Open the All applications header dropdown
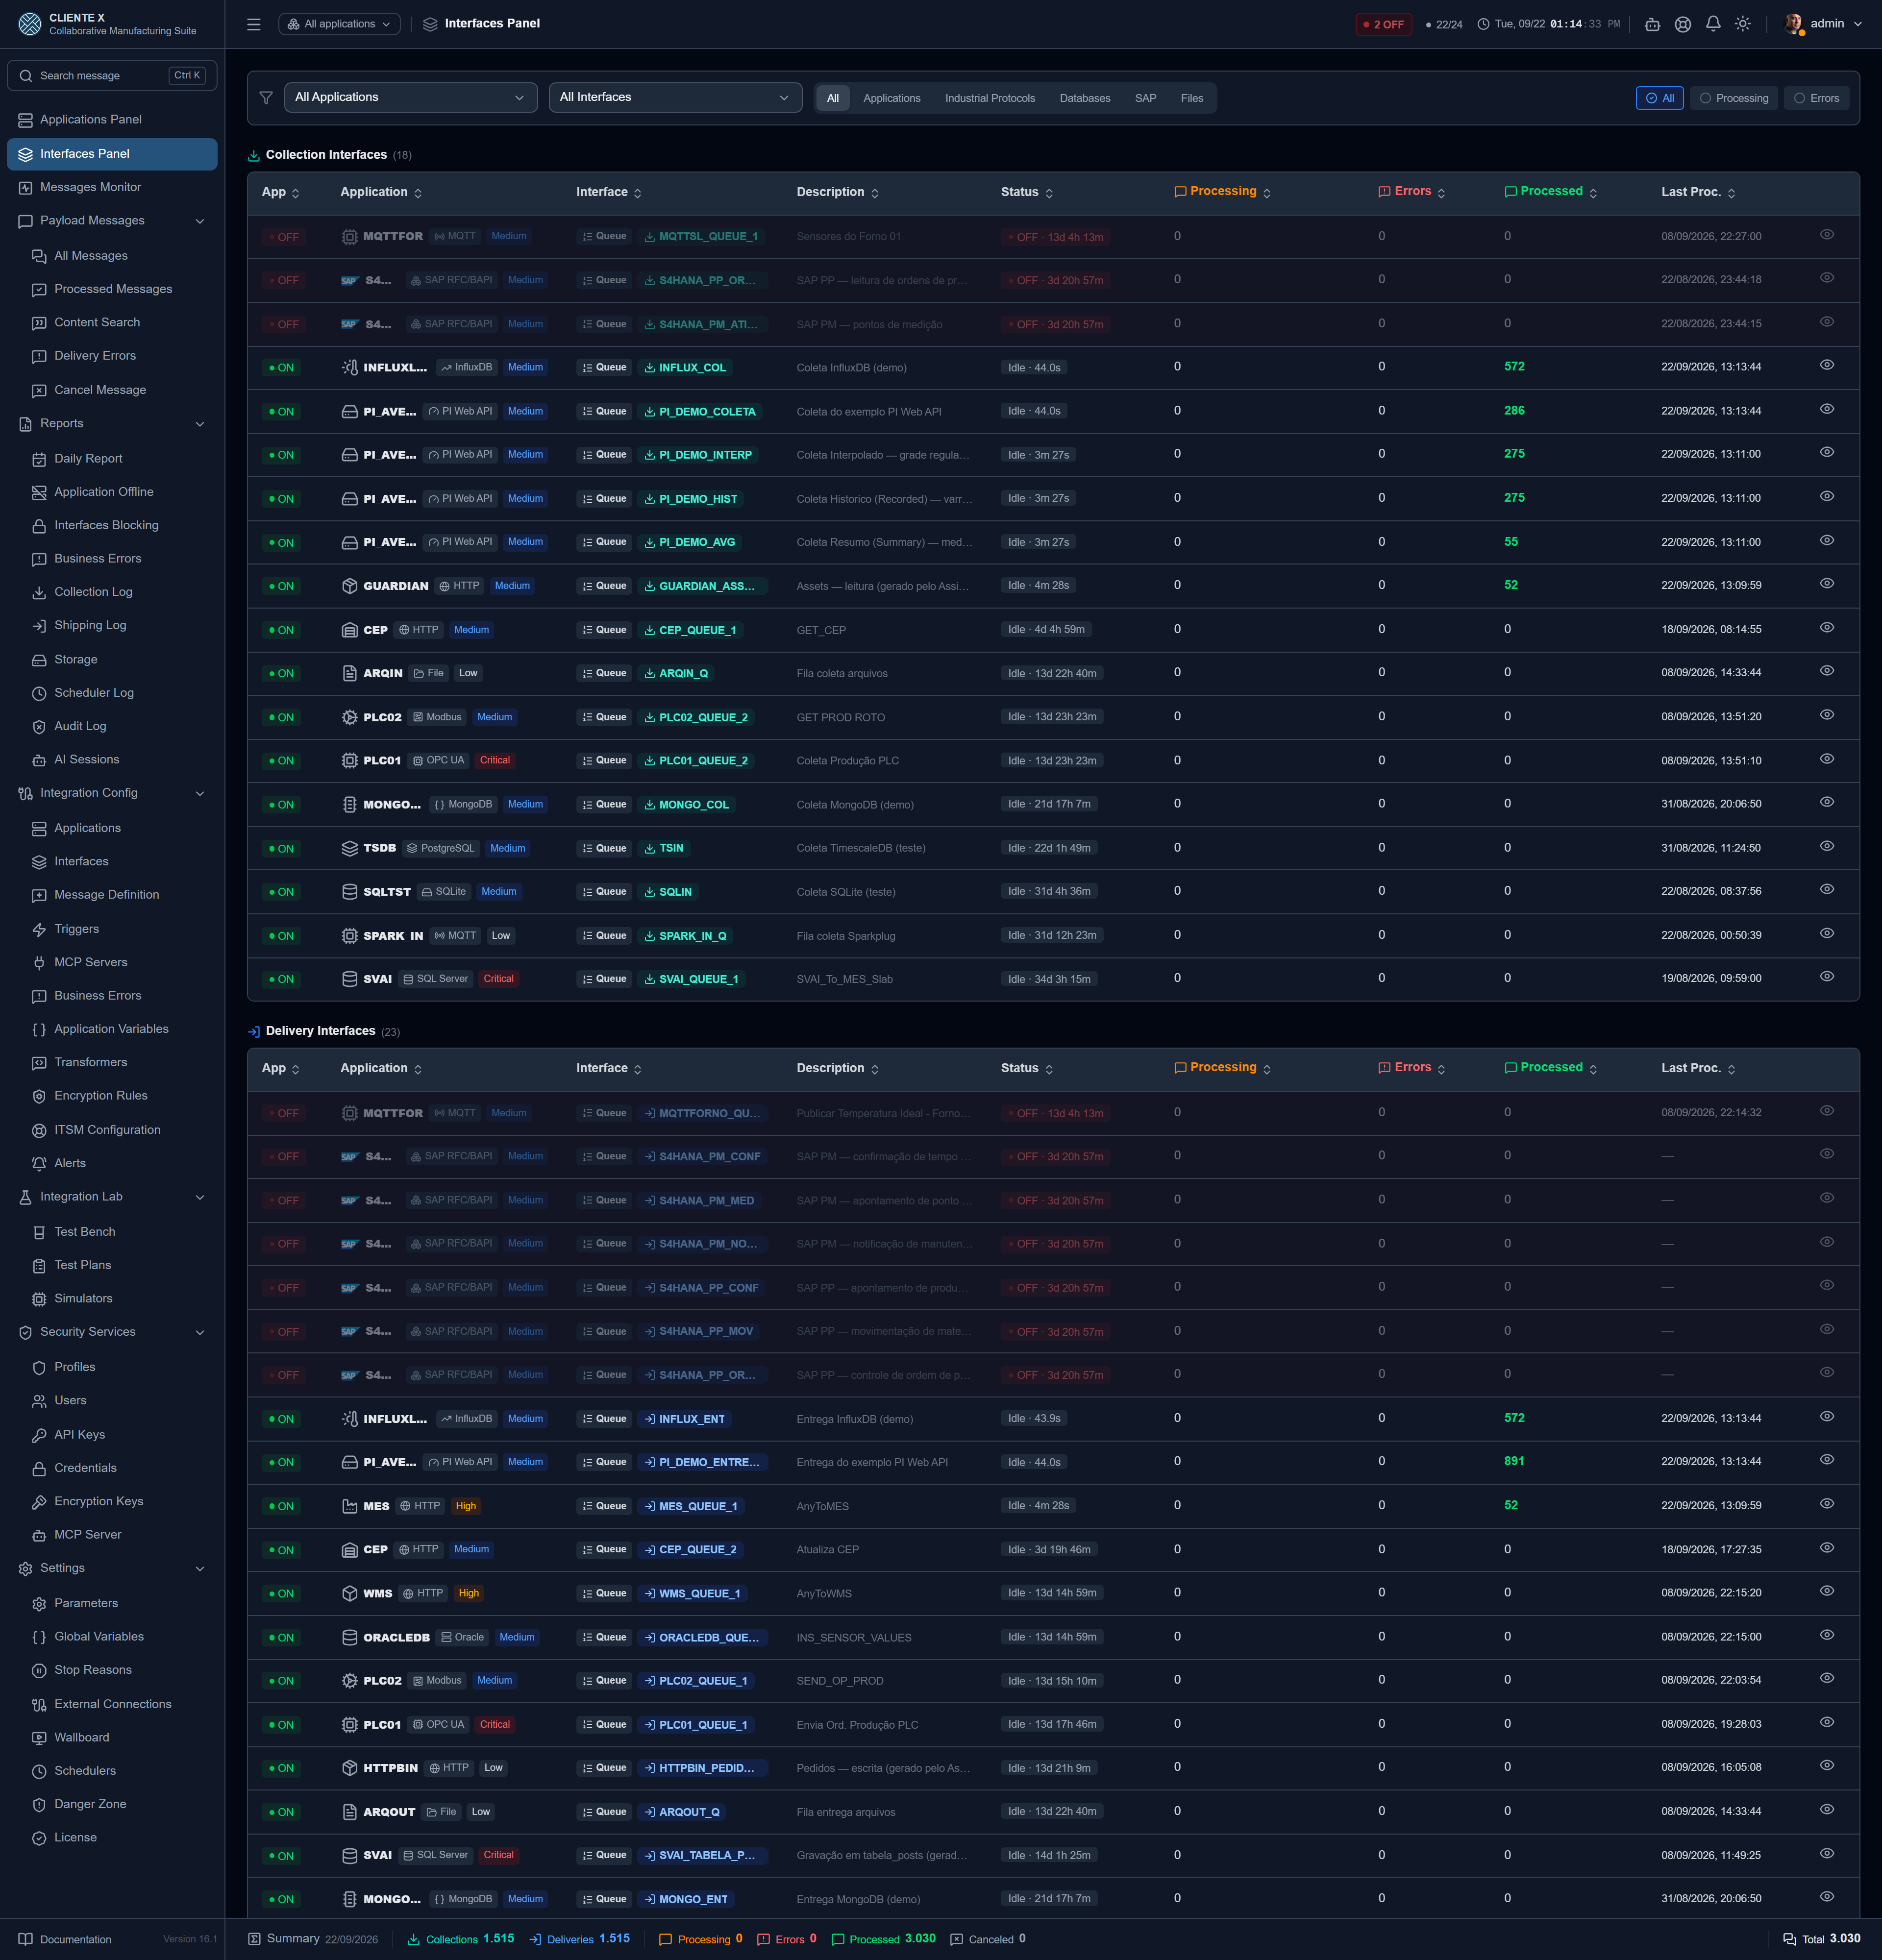The image size is (1882, 1960). (339, 24)
